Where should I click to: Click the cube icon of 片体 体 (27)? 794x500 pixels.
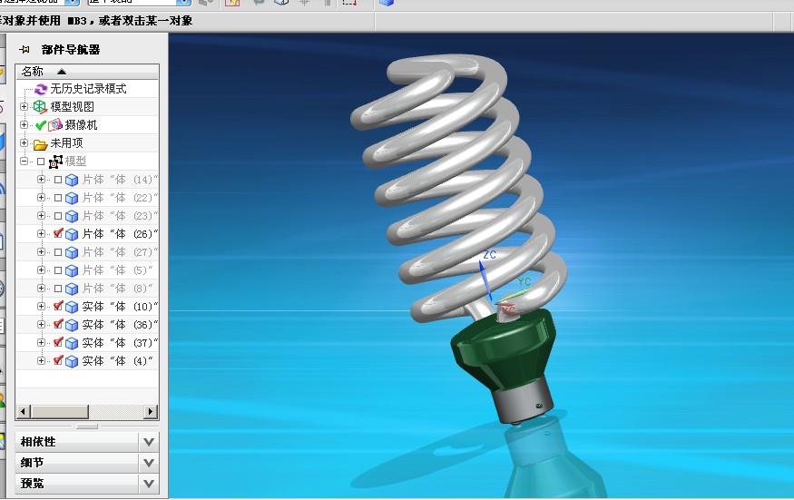coord(72,252)
